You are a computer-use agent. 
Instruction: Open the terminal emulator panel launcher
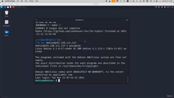15,7
